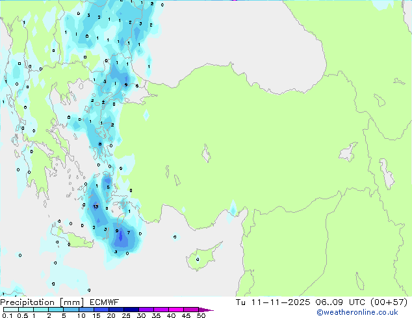Viewport: 412px width, 318px height.
Task: Click the 'Tu 11-11-2025' date text
Action: click(273, 302)
